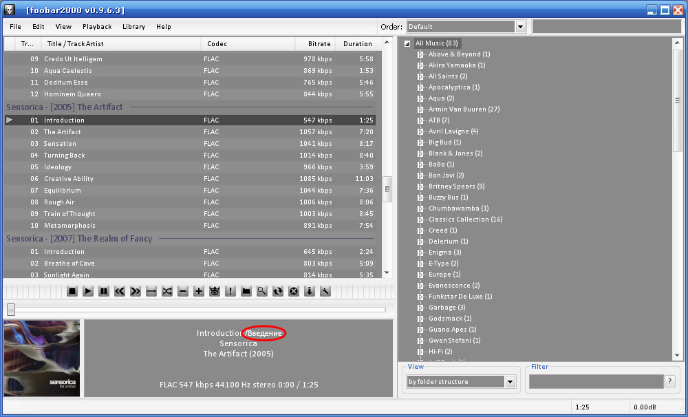This screenshot has height=417, width=688.
Task: Click the folder open icon in toolbar
Action: [x=246, y=291]
